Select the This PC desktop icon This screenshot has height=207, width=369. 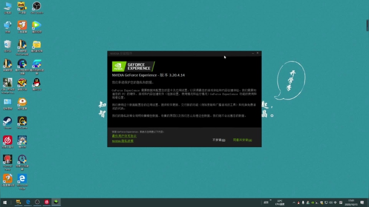pos(8,8)
